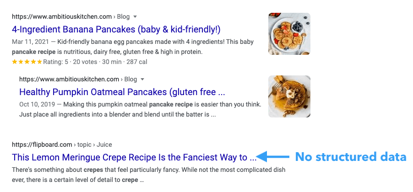Image resolution: width=413 pixels, height=192 pixels.
Task: Expand the arrow beside the first Blog breadcrumb
Action: click(x=135, y=17)
